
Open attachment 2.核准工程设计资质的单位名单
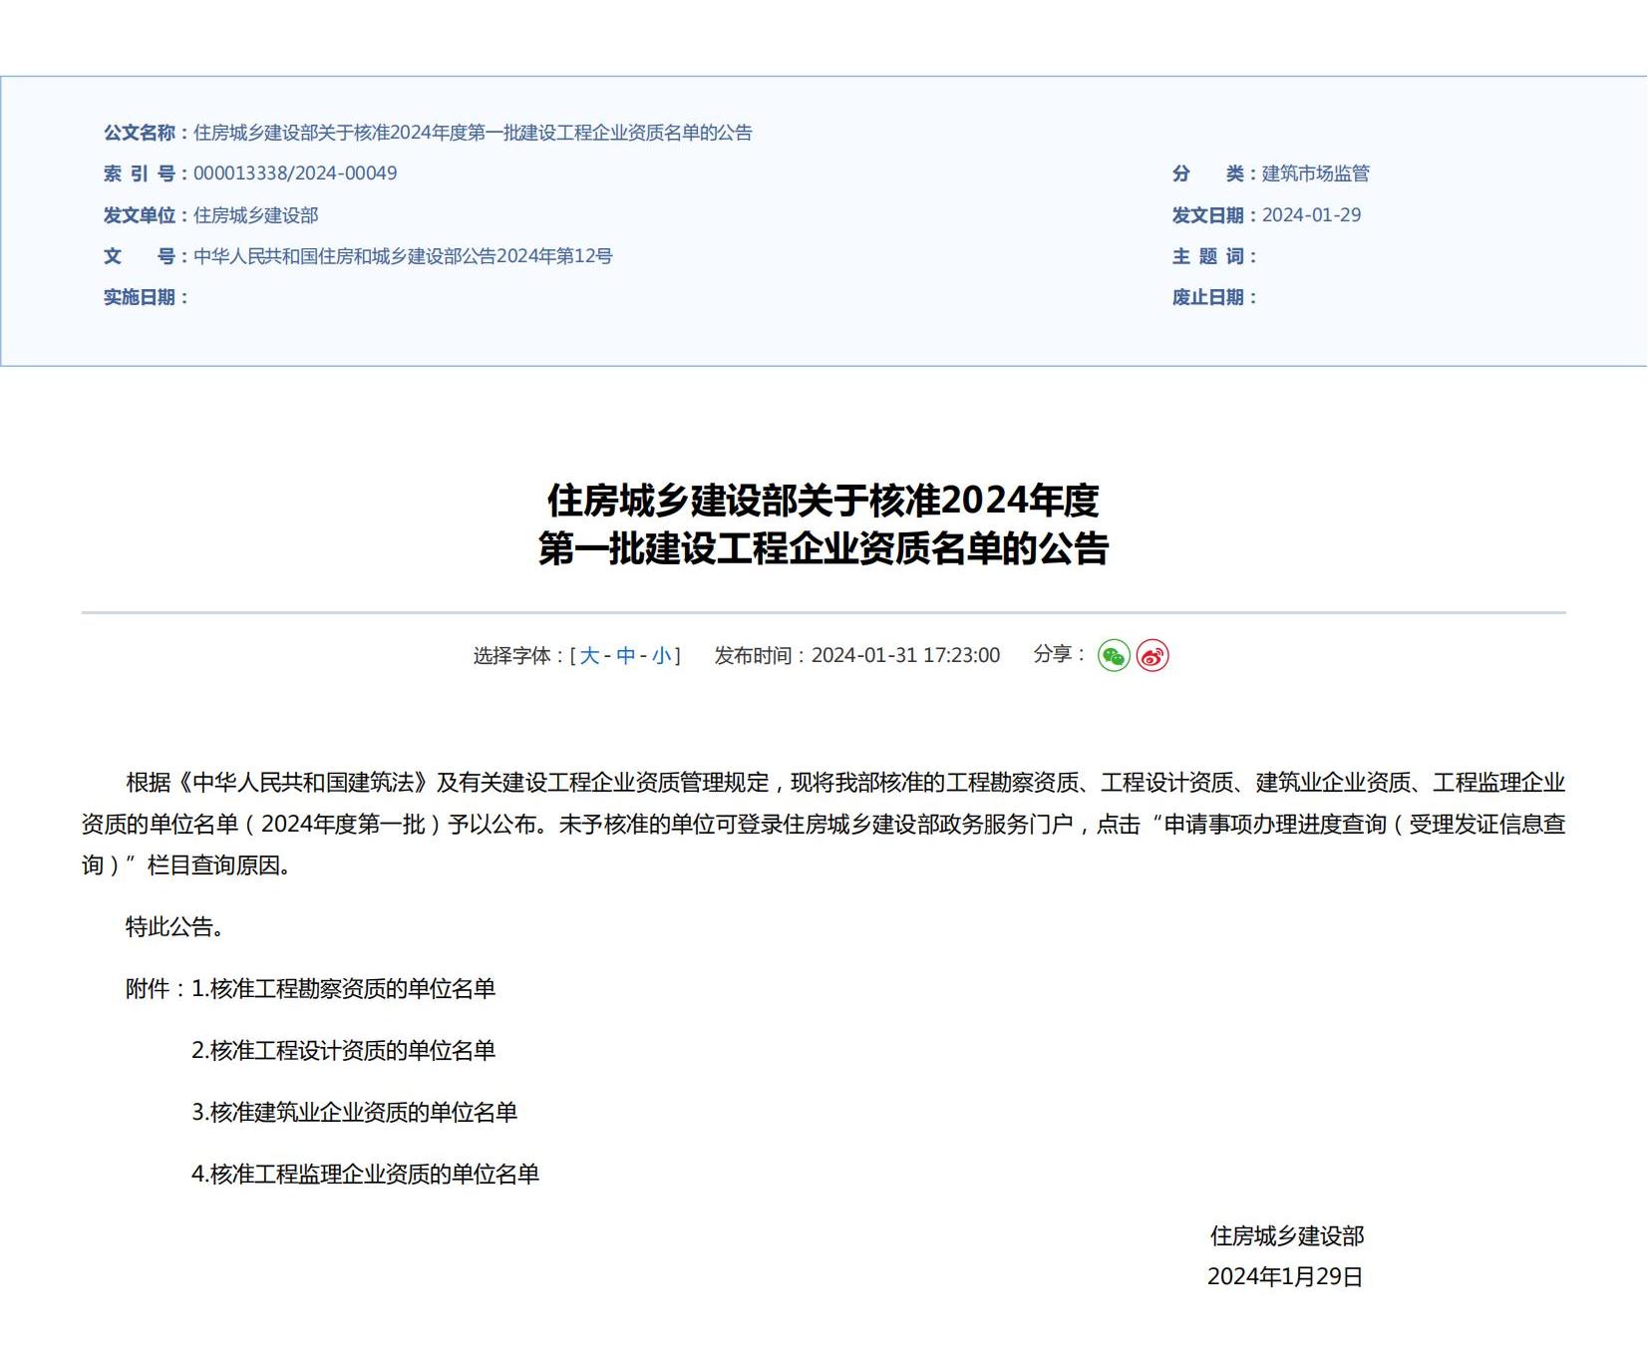point(343,1050)
